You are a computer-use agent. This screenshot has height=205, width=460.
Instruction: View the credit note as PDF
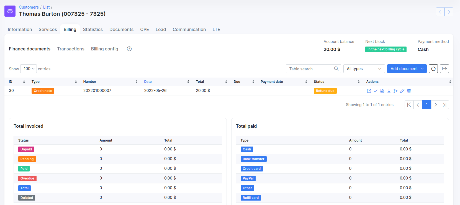[382, 91]
